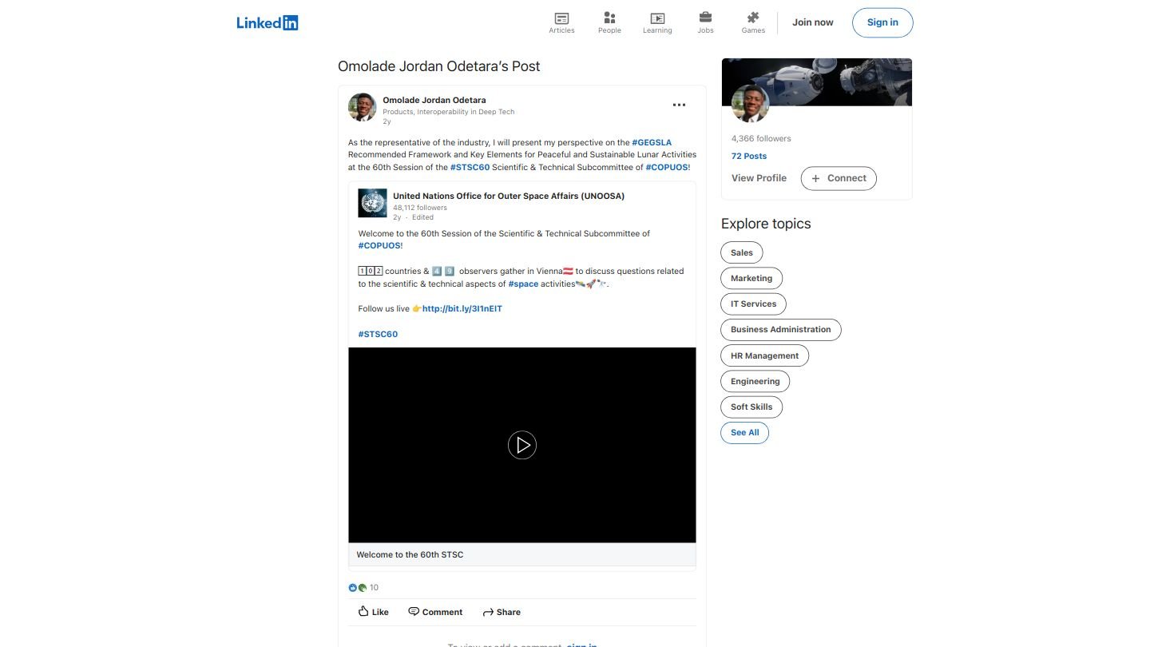
Task: Open United Nations Office for Outer Space Affairs page
Action: [509, 196]
